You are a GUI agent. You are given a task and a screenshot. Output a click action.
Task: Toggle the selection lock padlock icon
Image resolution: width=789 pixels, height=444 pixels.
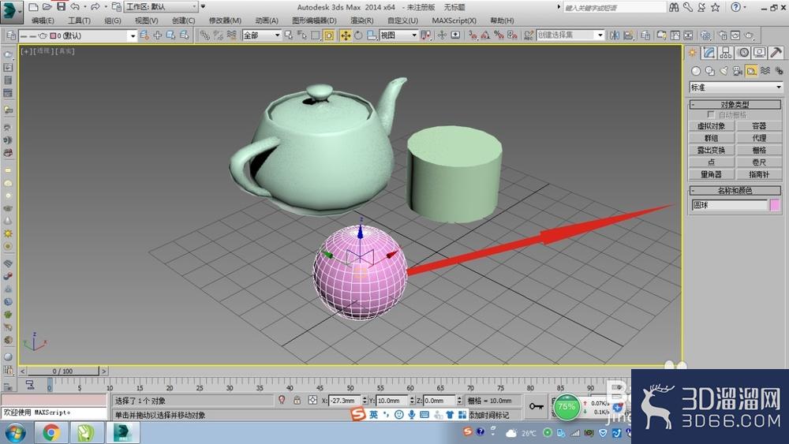click(x=297, y=401)
